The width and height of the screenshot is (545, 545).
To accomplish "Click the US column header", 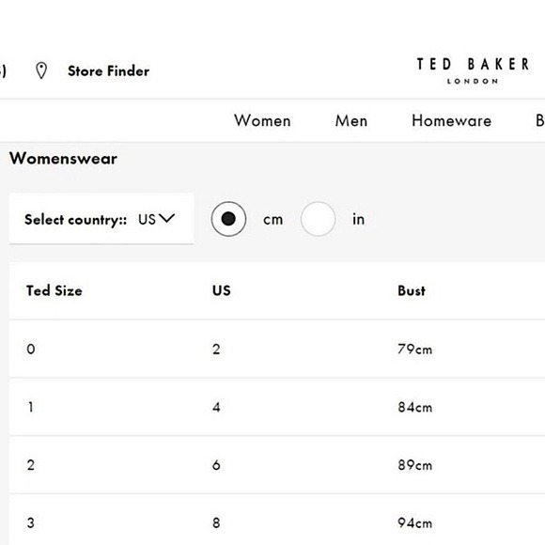I will [222, 290].
